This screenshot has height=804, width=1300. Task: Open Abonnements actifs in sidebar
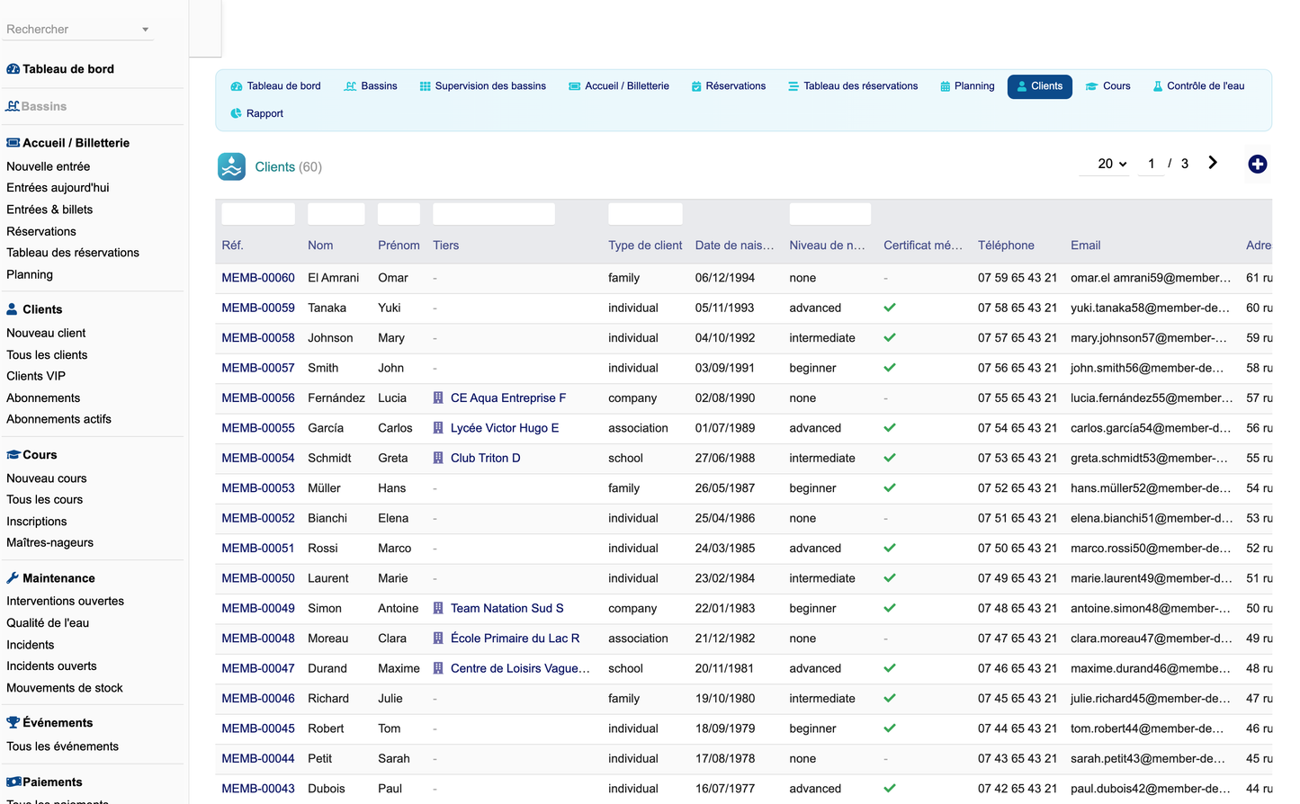[58, 419]
